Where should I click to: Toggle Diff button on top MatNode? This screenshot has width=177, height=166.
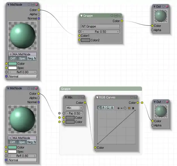click(x=13, y=58)
